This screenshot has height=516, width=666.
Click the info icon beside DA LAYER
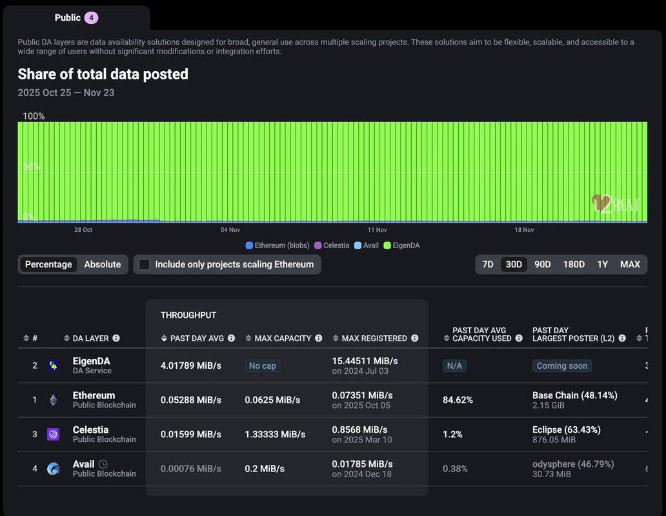click(x=116, y=338)
